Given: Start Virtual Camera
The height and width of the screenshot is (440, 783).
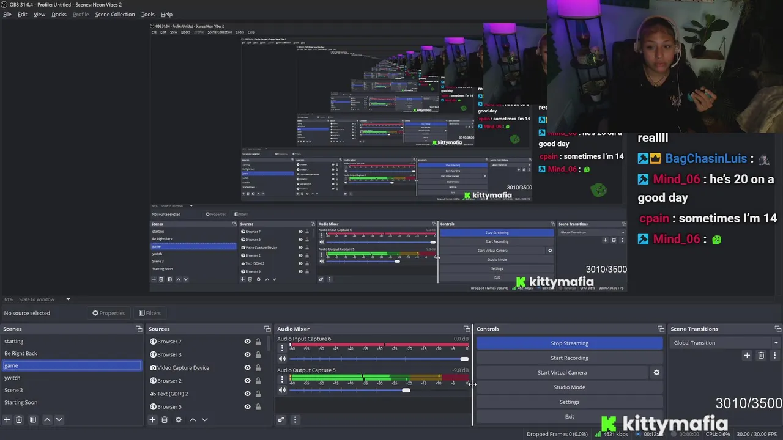Looking at the screenshot, I should [562, 373].
